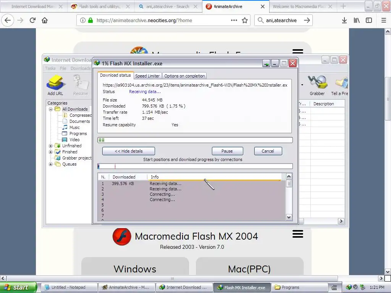The height and width of the screenshot is (293, 391).
Task: Open the Programs folder from the taskbar
Action: click(x=299, y=287)
